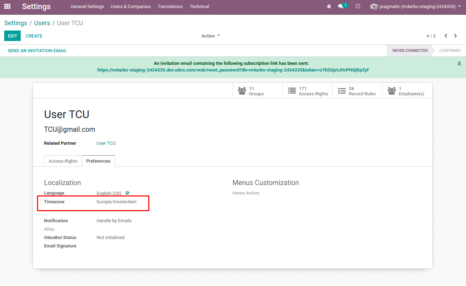Viewport: 466px width, 286px height.
Task: Go to Users breadcrumb
Action: (x=42, y=23)
